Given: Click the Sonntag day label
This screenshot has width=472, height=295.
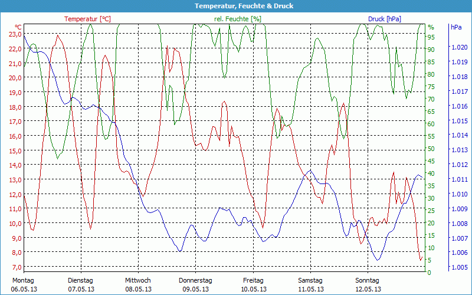Looking at the screenshot, I should point(367,281).
